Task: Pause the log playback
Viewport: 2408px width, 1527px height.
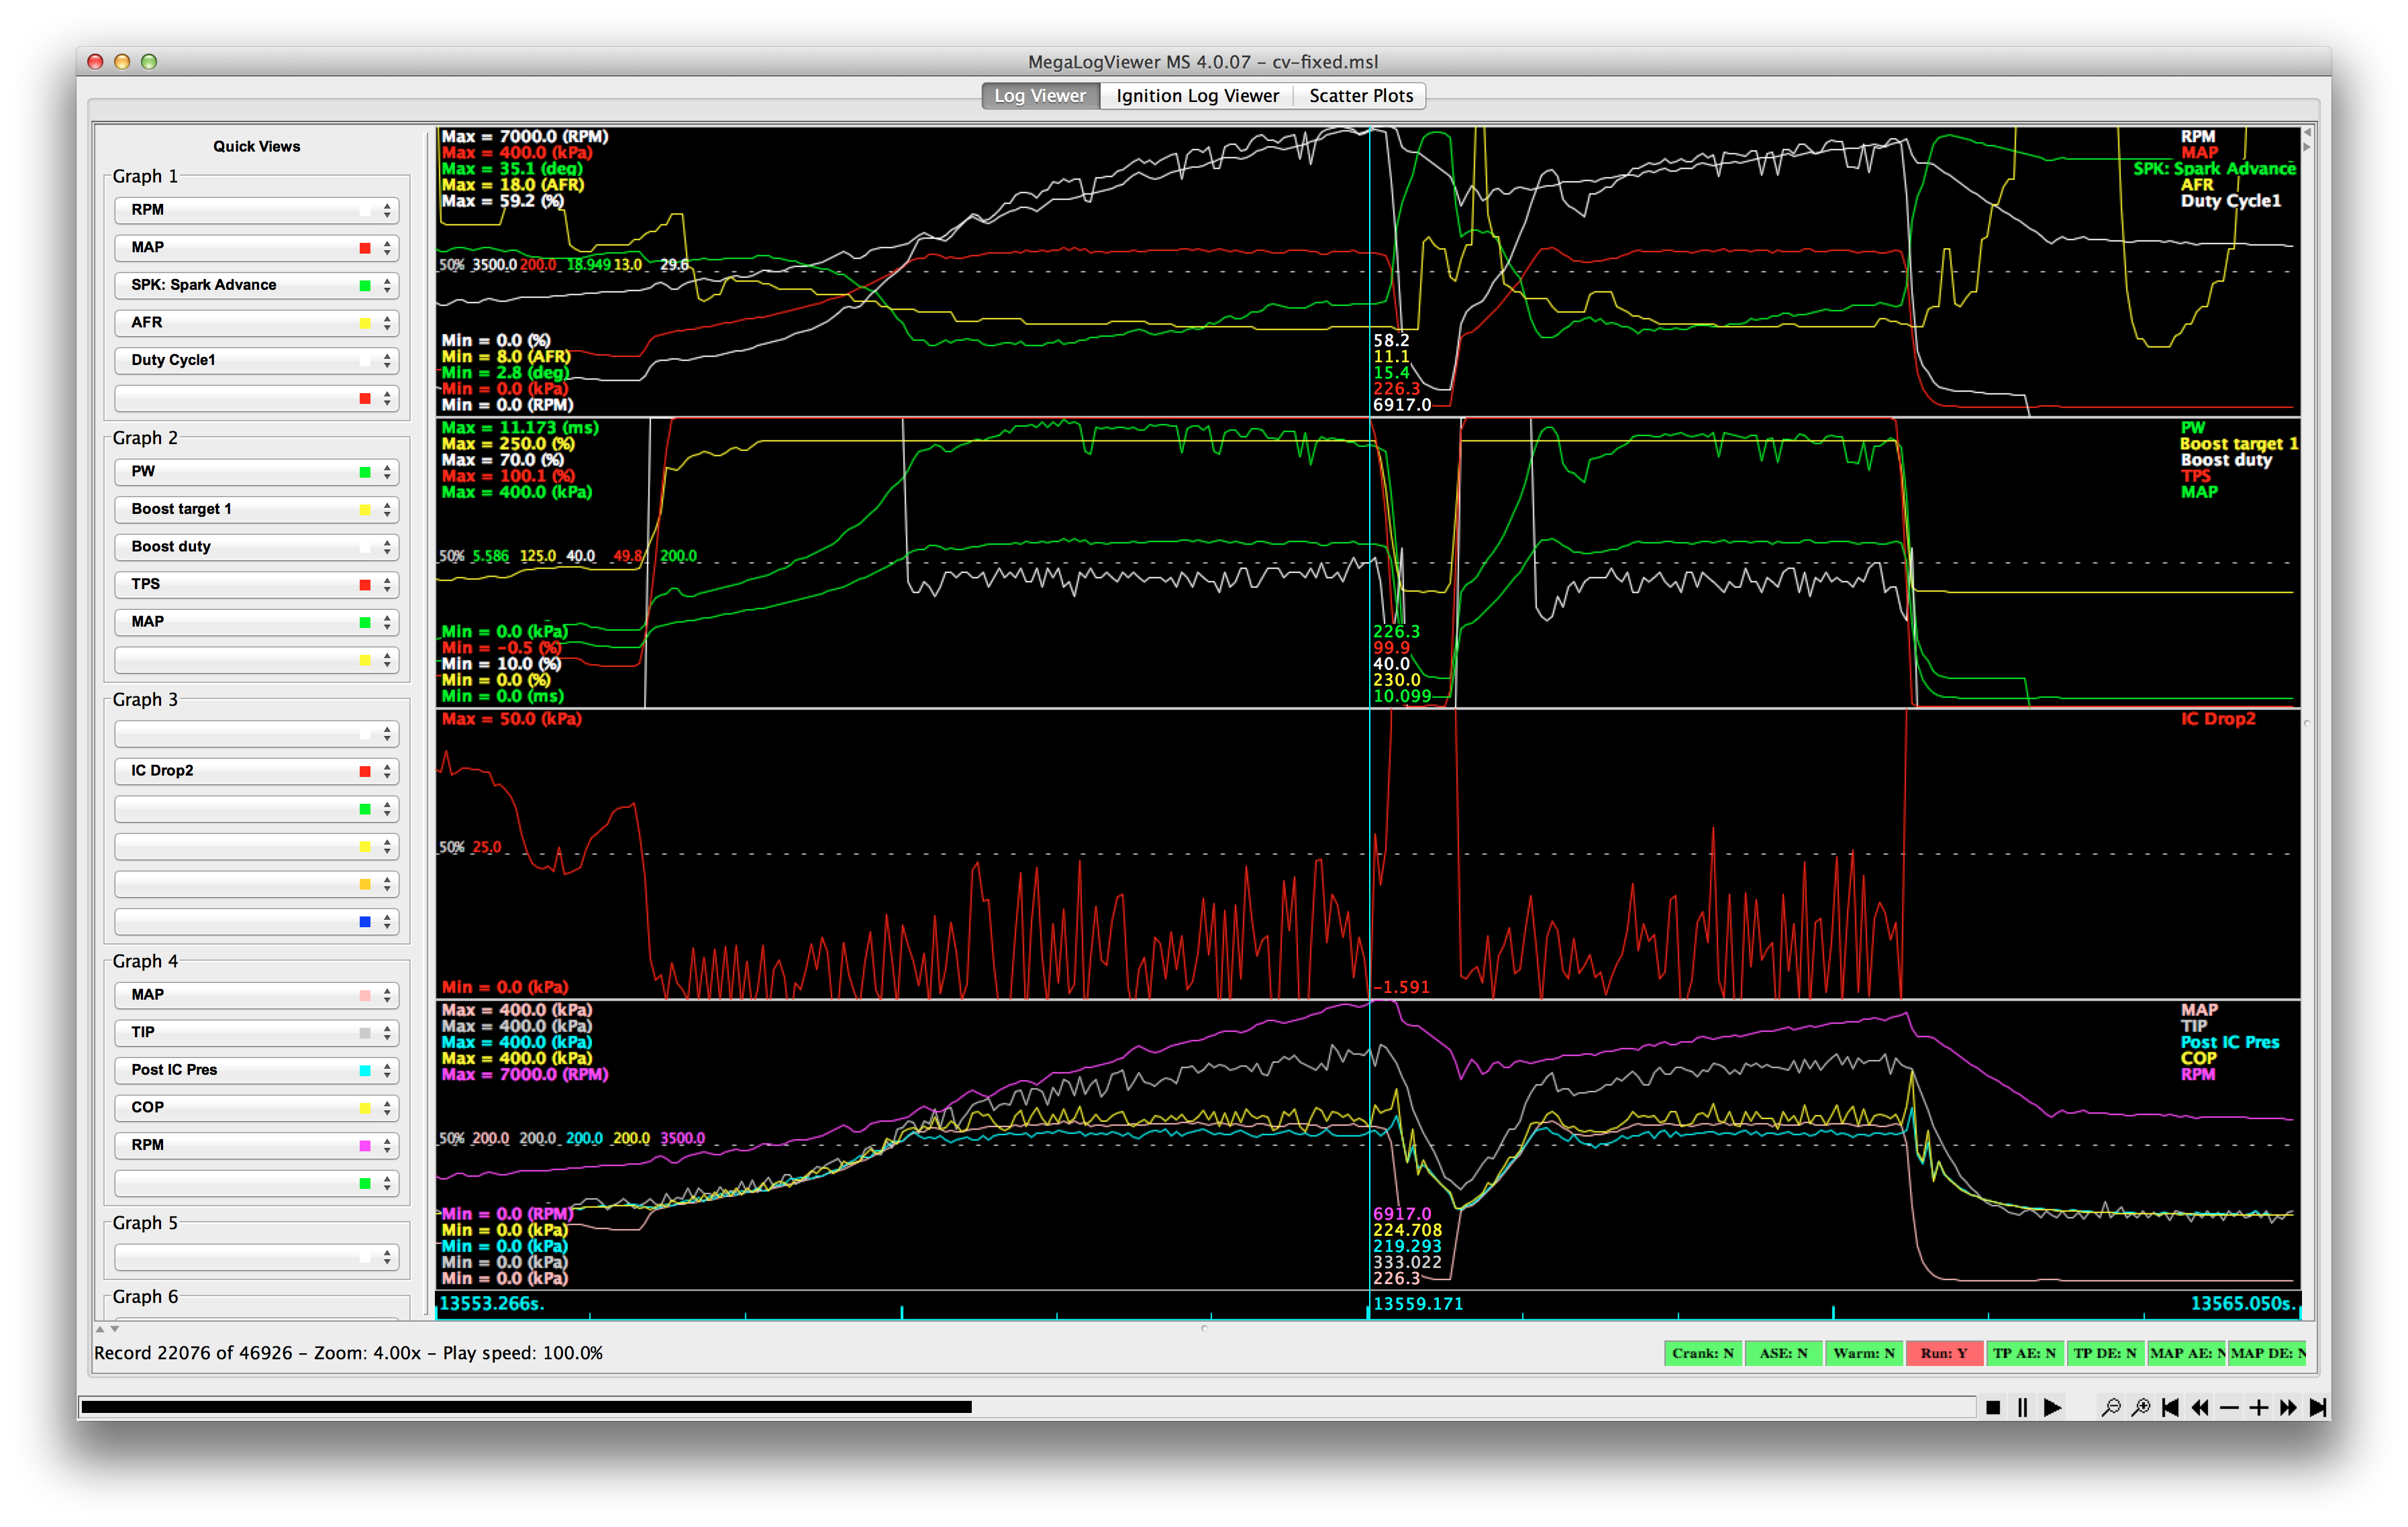Action: [x=2022, y=1407]
